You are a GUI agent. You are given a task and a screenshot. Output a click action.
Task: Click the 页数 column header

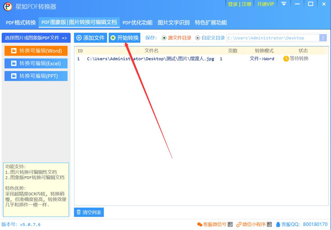233,51
